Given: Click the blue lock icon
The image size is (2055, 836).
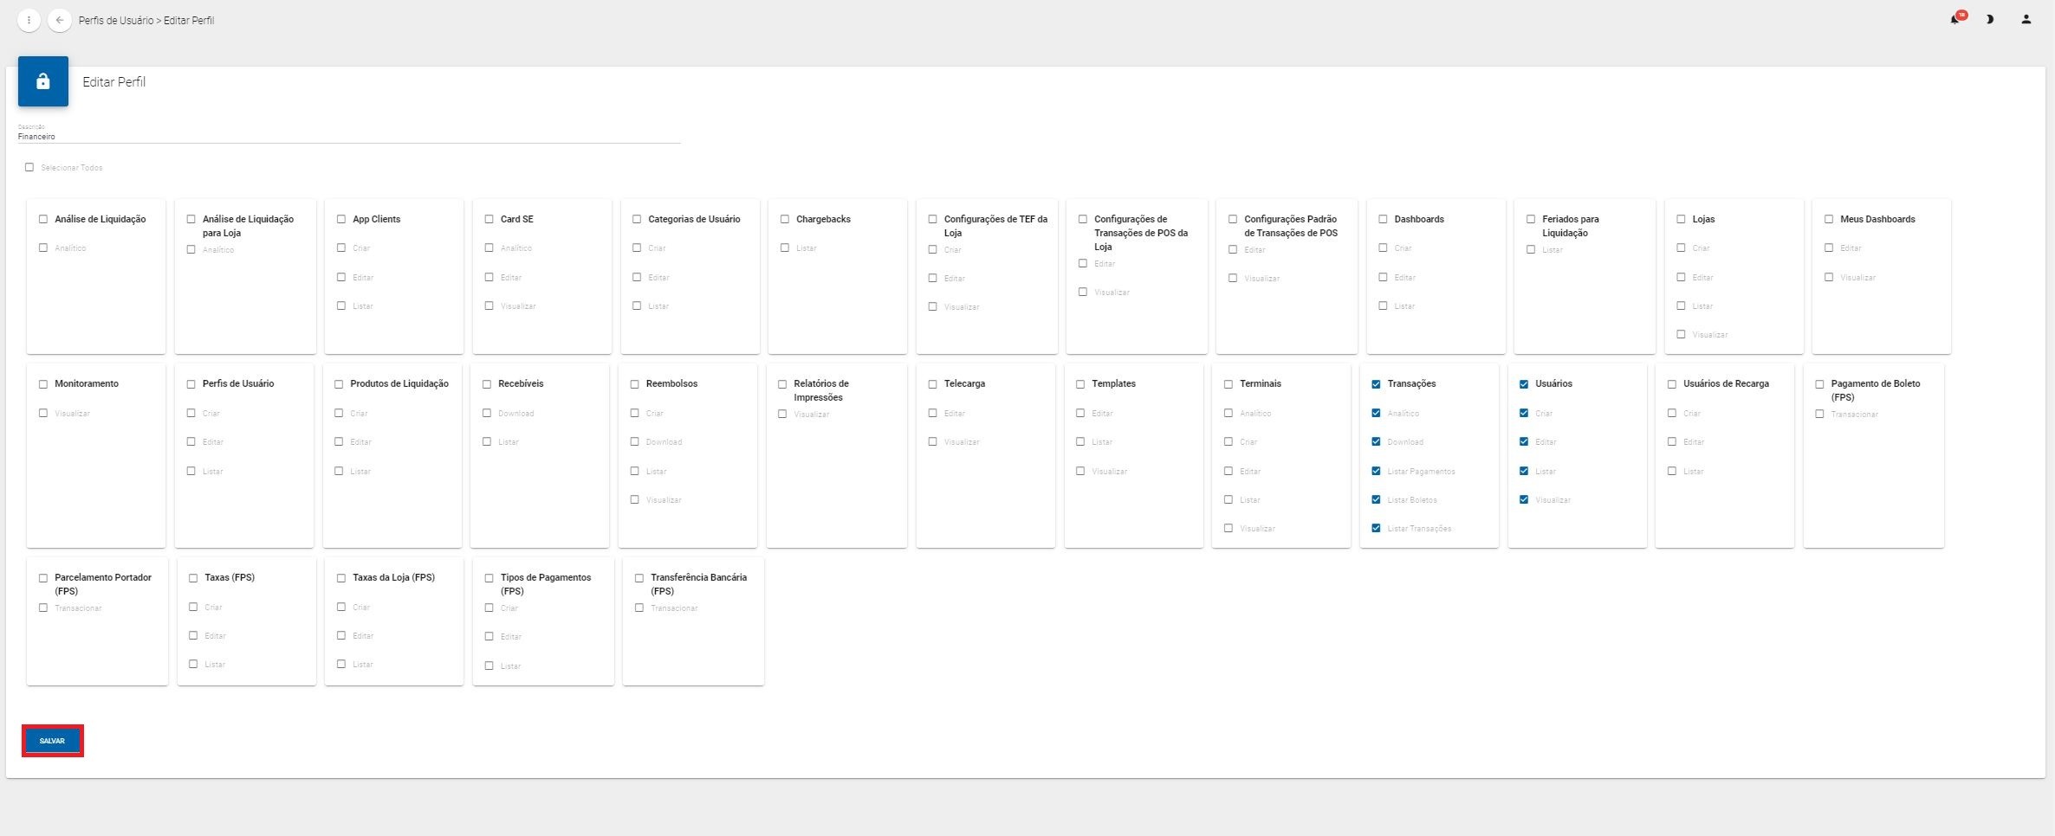Looking at the screenshot, I should pos(42,81).
